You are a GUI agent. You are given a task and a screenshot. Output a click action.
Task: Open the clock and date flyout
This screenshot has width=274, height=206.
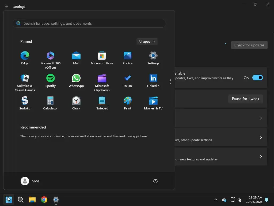[x=254, y=200]
